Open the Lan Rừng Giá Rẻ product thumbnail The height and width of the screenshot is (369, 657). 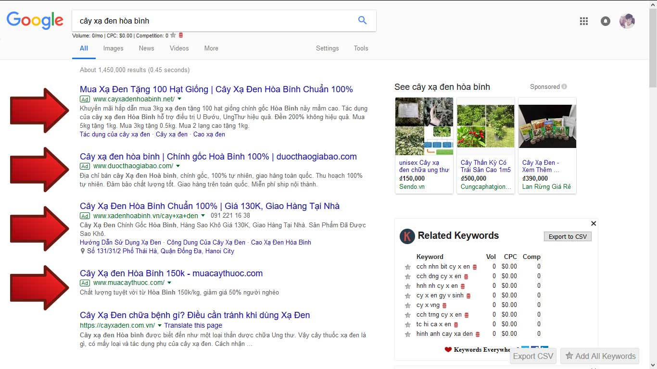tap(547, 126)
